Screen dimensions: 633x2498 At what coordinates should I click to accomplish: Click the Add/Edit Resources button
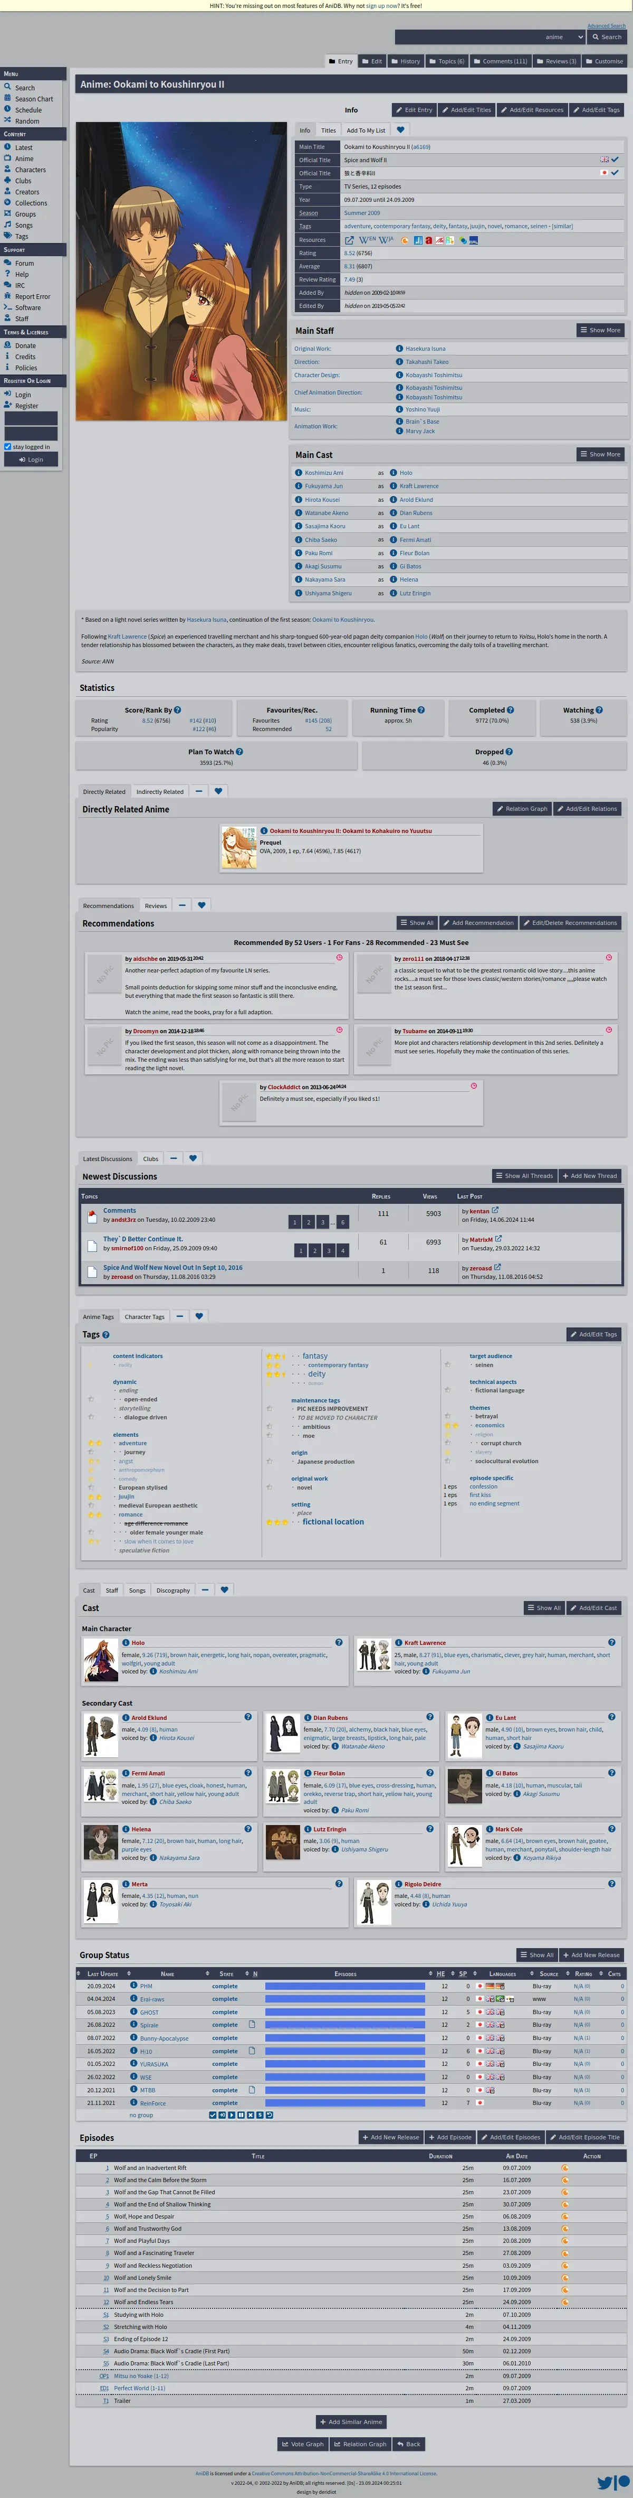click(x=531, y=109)
